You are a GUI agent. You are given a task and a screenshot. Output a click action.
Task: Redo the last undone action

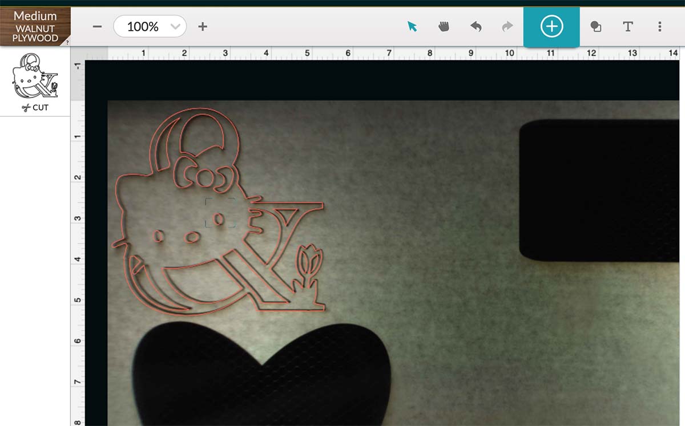(507, 26)
